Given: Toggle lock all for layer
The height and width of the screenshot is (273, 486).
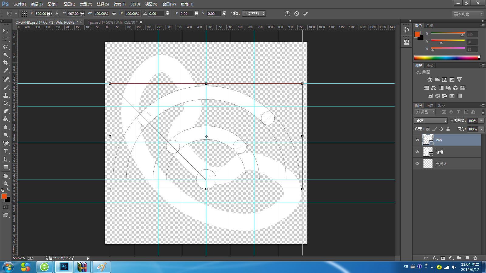Looking at the screenshot, I should point(448,129).
